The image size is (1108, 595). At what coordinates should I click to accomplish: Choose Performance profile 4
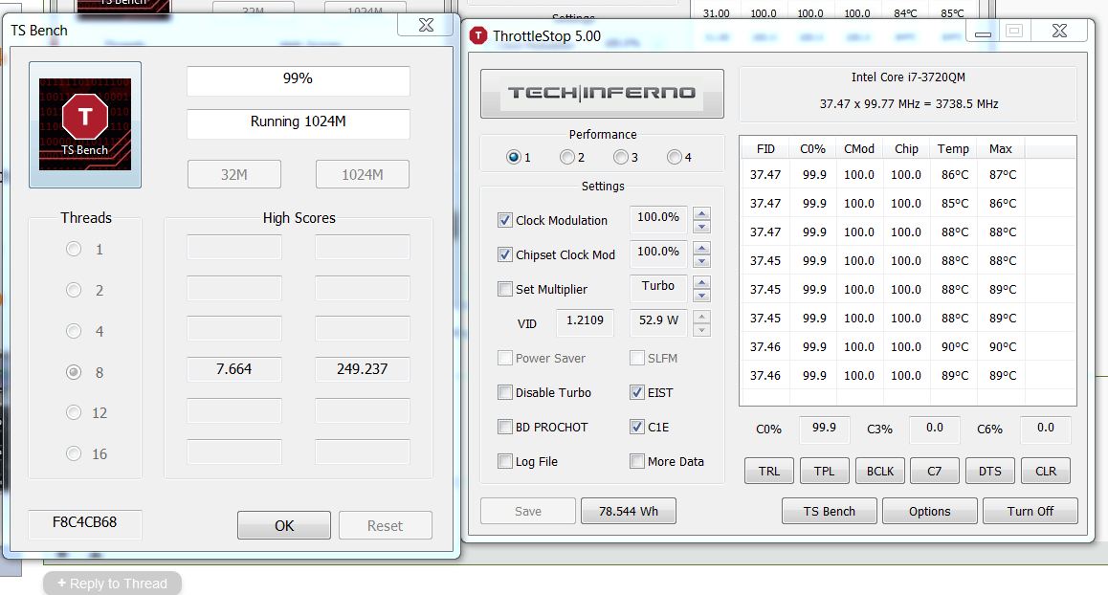675,157
